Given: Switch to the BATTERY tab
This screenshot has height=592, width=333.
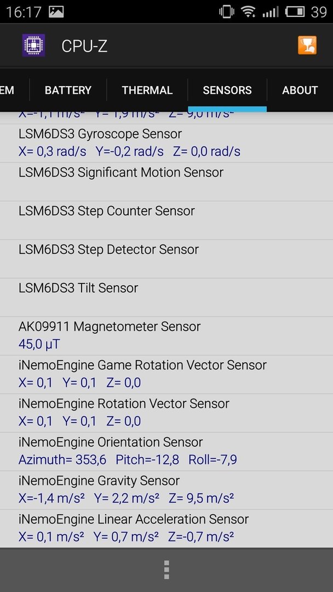Looking at the screenshot, I should [x=68, y=90].
